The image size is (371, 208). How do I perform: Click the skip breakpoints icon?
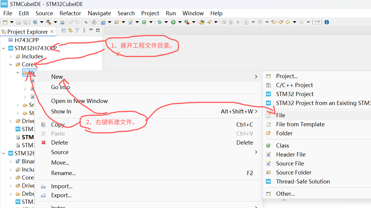point(86,22)
